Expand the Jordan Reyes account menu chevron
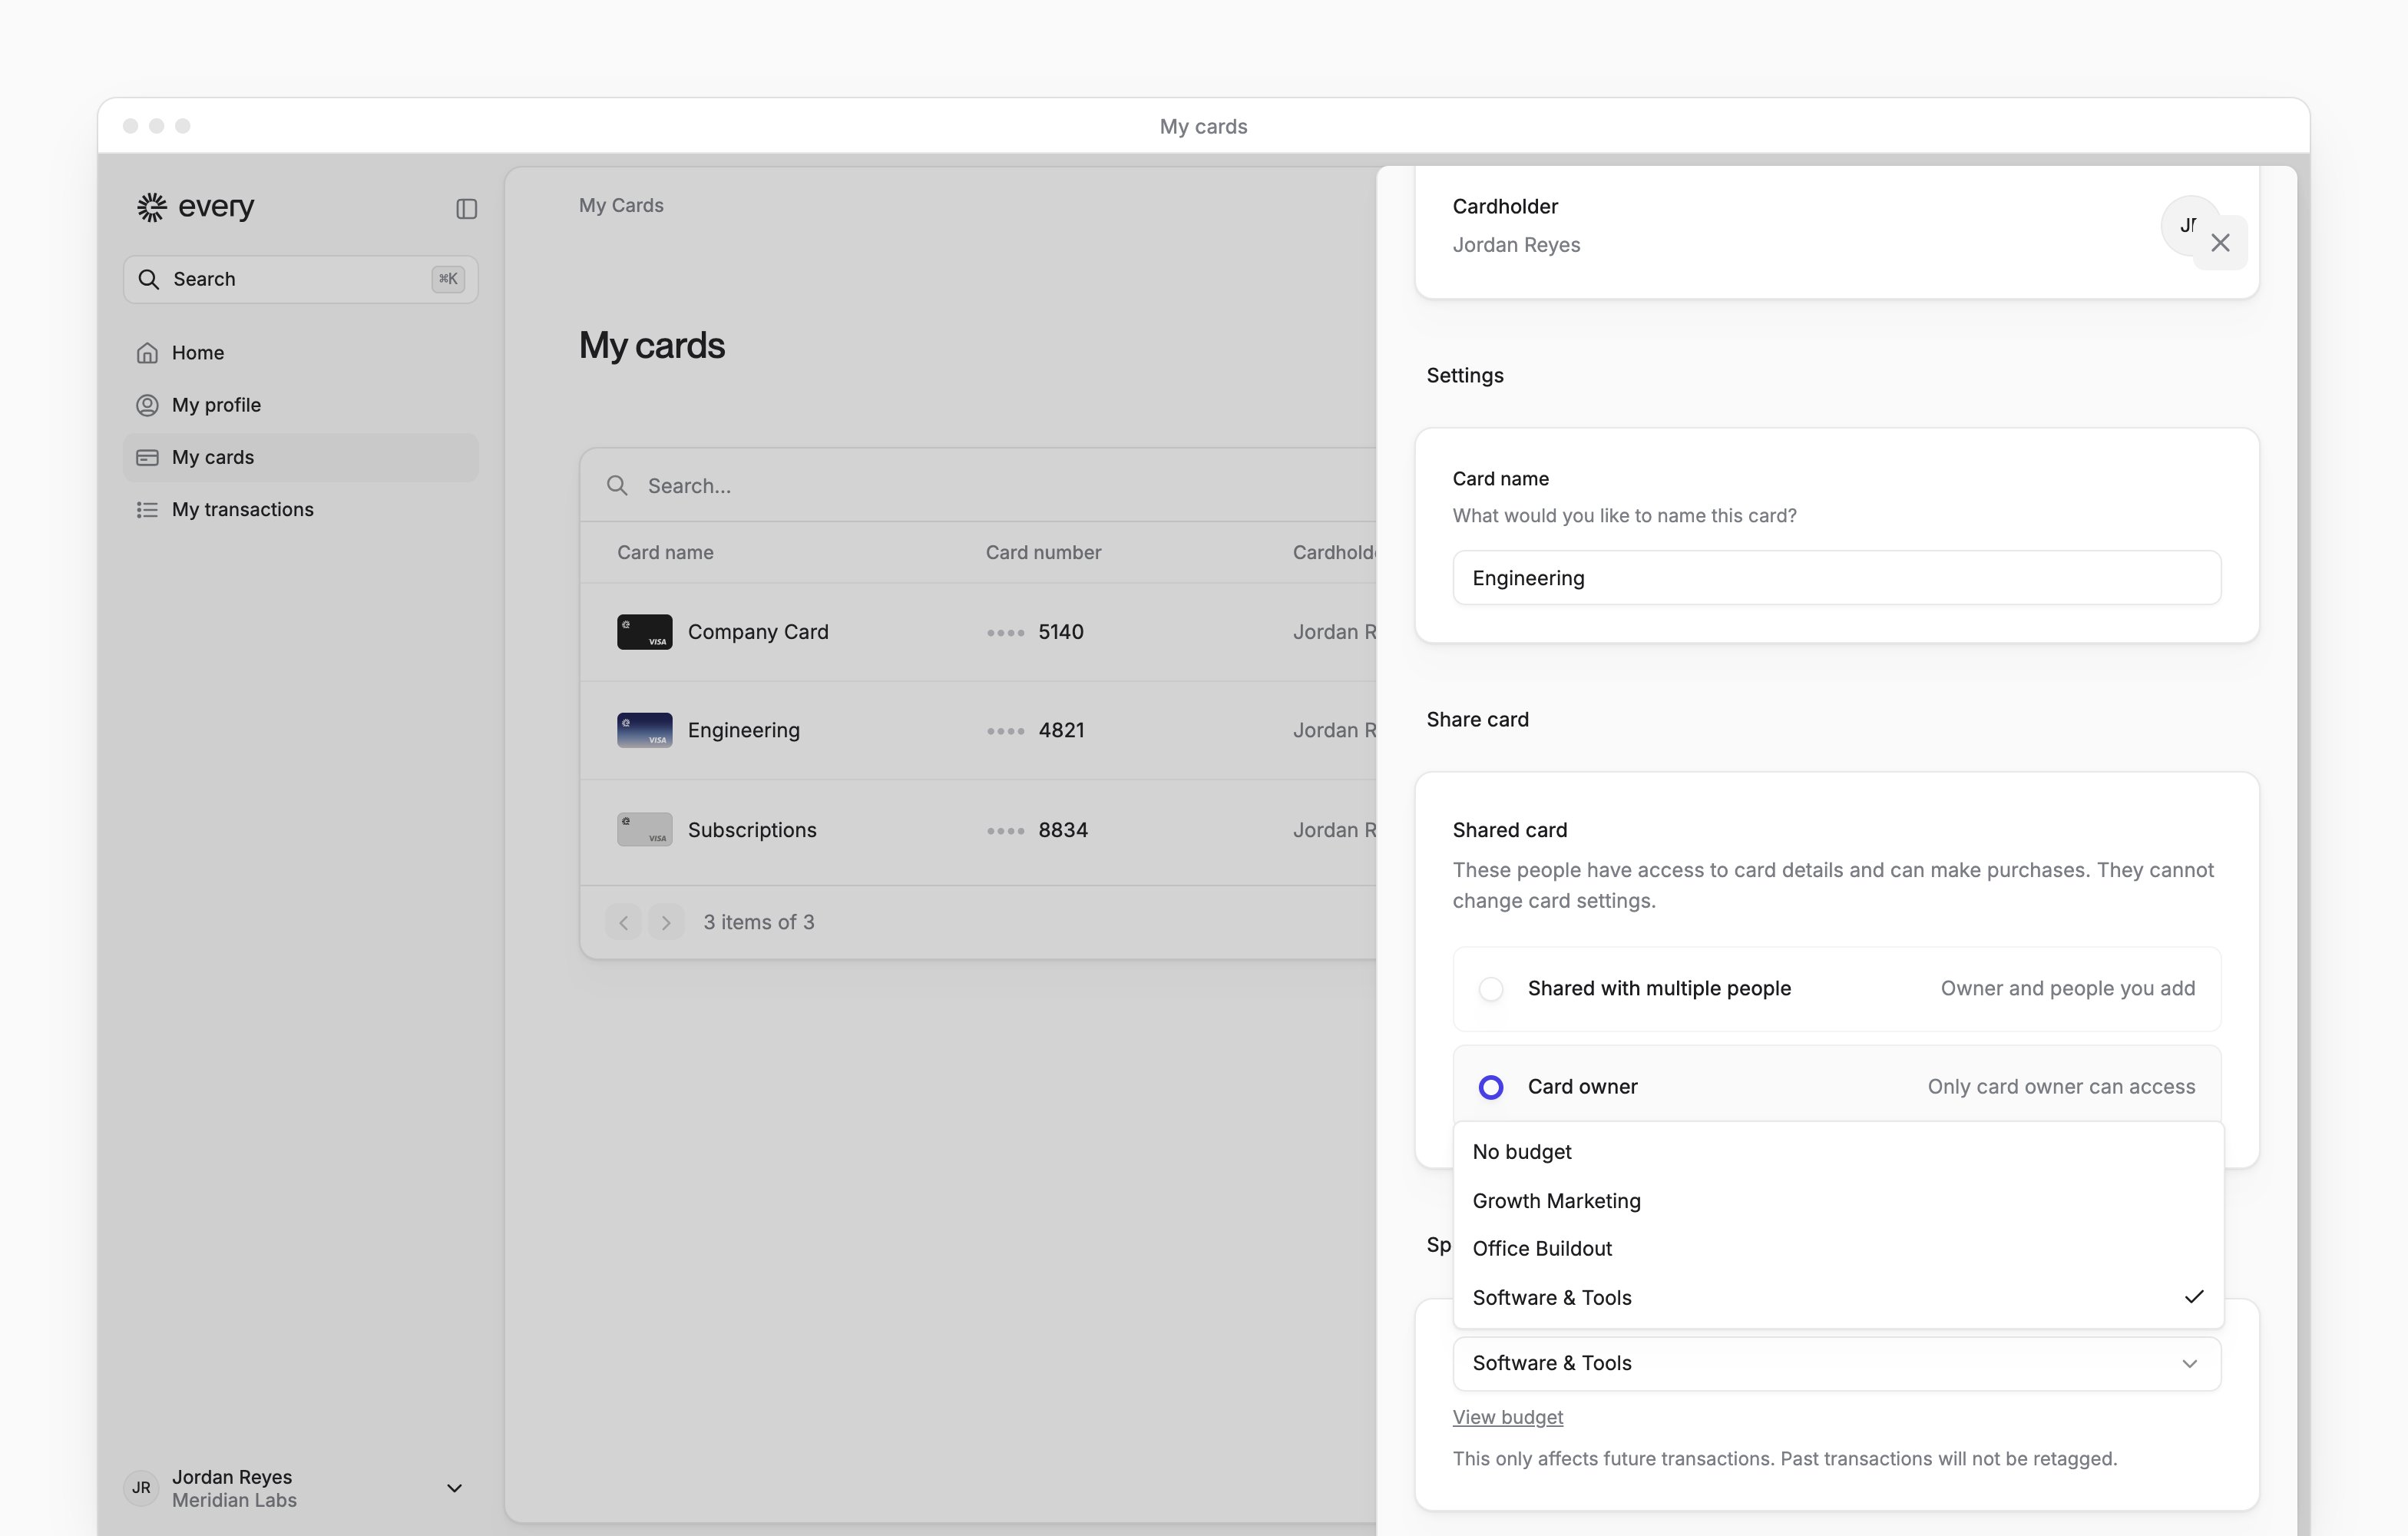This screenshot has height=1536, width=2408. 454,1488
